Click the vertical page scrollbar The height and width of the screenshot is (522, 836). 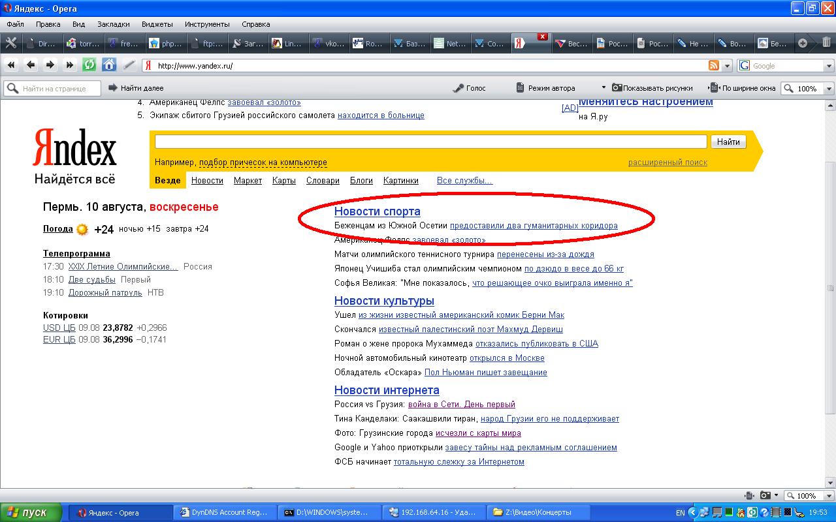coord(831,287)
